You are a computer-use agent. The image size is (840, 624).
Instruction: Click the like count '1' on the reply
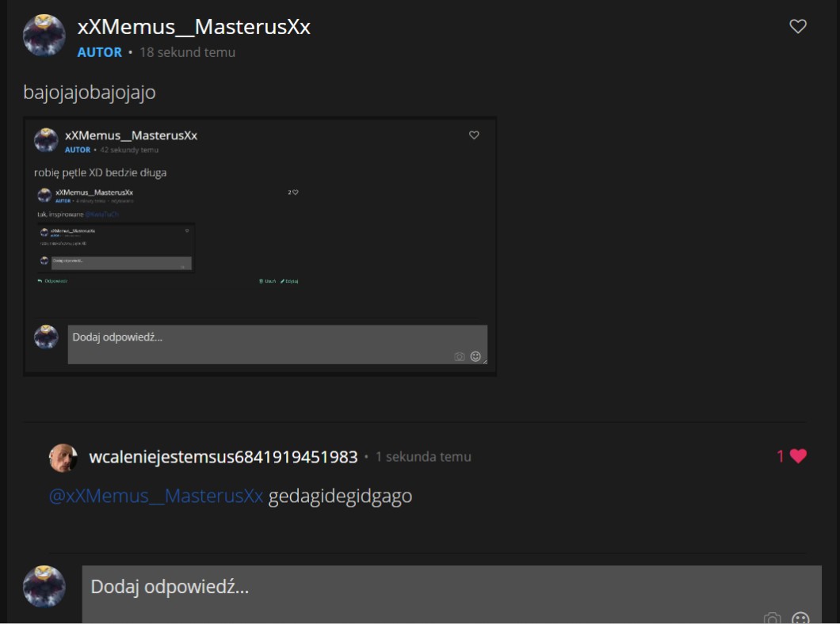tap(781, 456)
